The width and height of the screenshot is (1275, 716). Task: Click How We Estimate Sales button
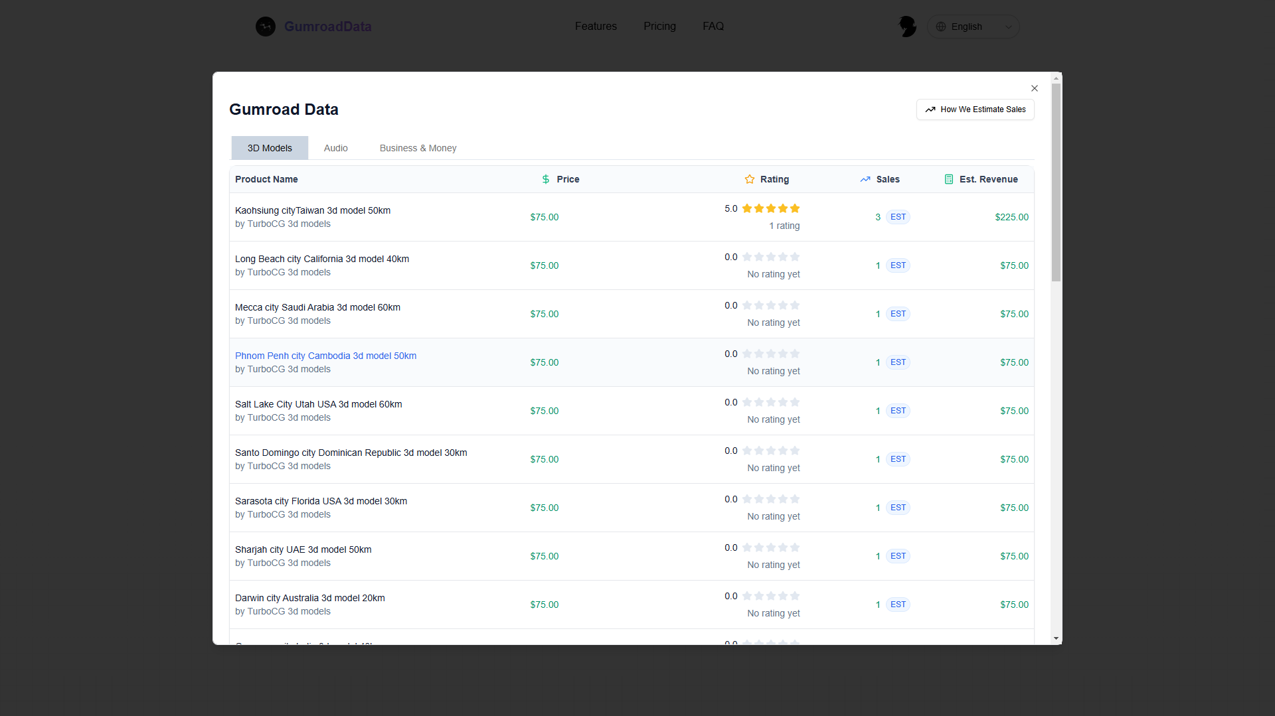point(976,109)
